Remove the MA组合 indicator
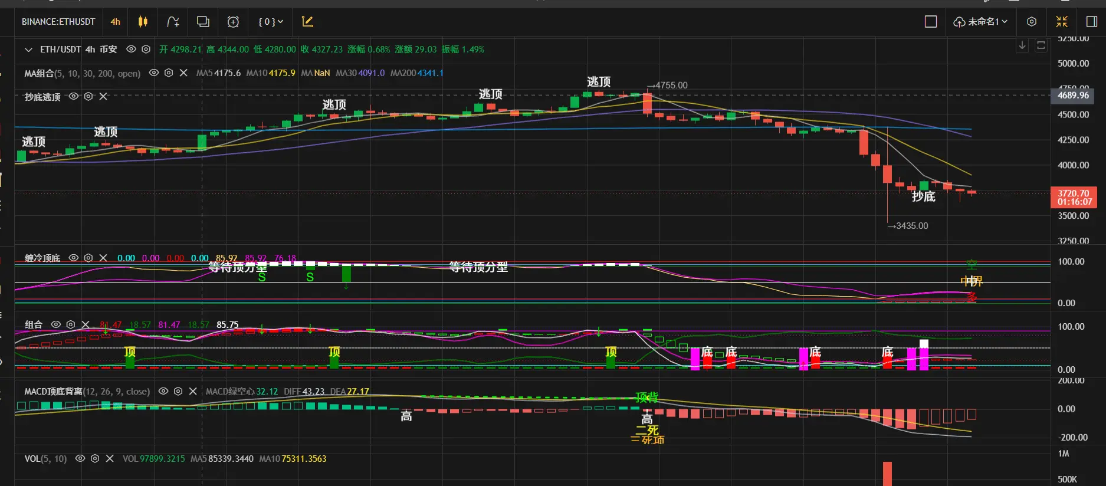The image size is (1106, 486). point(183,73)
